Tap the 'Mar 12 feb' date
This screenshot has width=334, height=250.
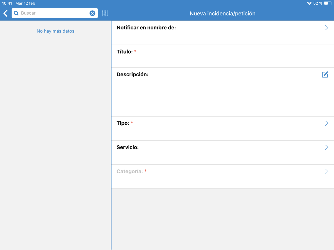(25, 3)
